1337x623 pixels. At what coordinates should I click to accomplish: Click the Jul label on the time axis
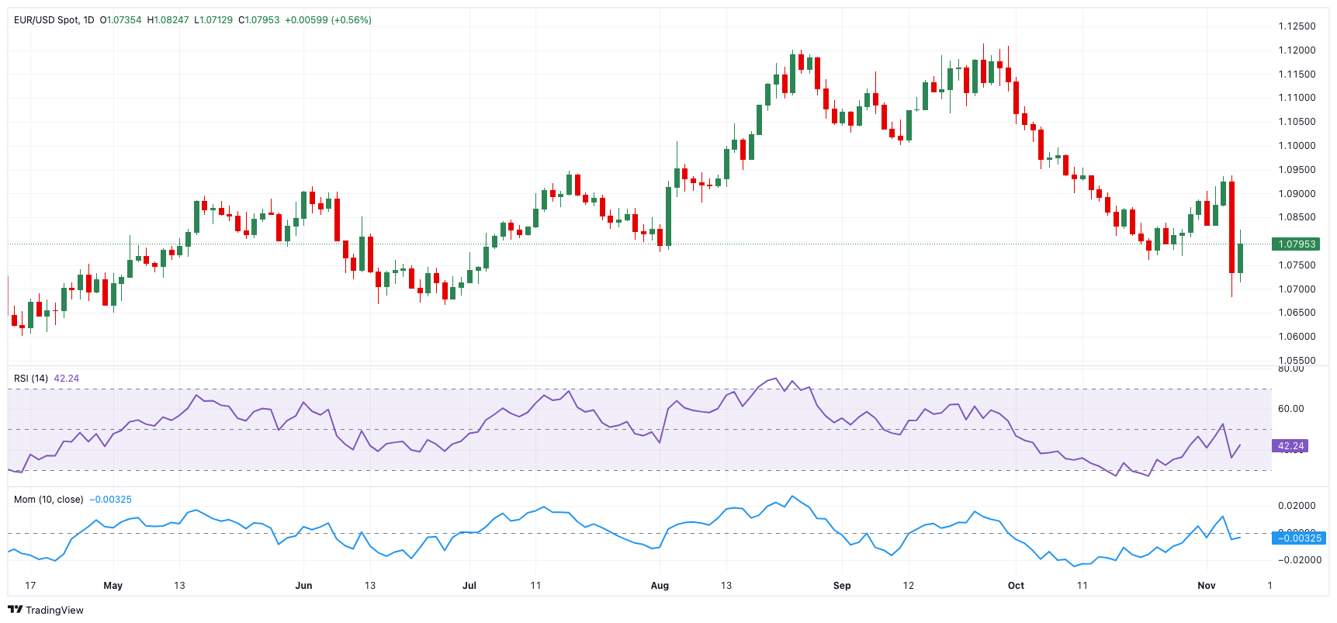pyautogui.click(x=469, y=586)
